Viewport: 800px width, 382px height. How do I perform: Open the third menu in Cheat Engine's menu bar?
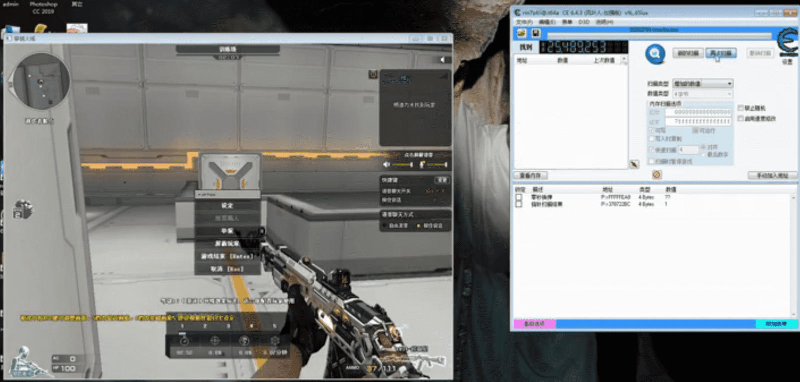tap(567, 22)
